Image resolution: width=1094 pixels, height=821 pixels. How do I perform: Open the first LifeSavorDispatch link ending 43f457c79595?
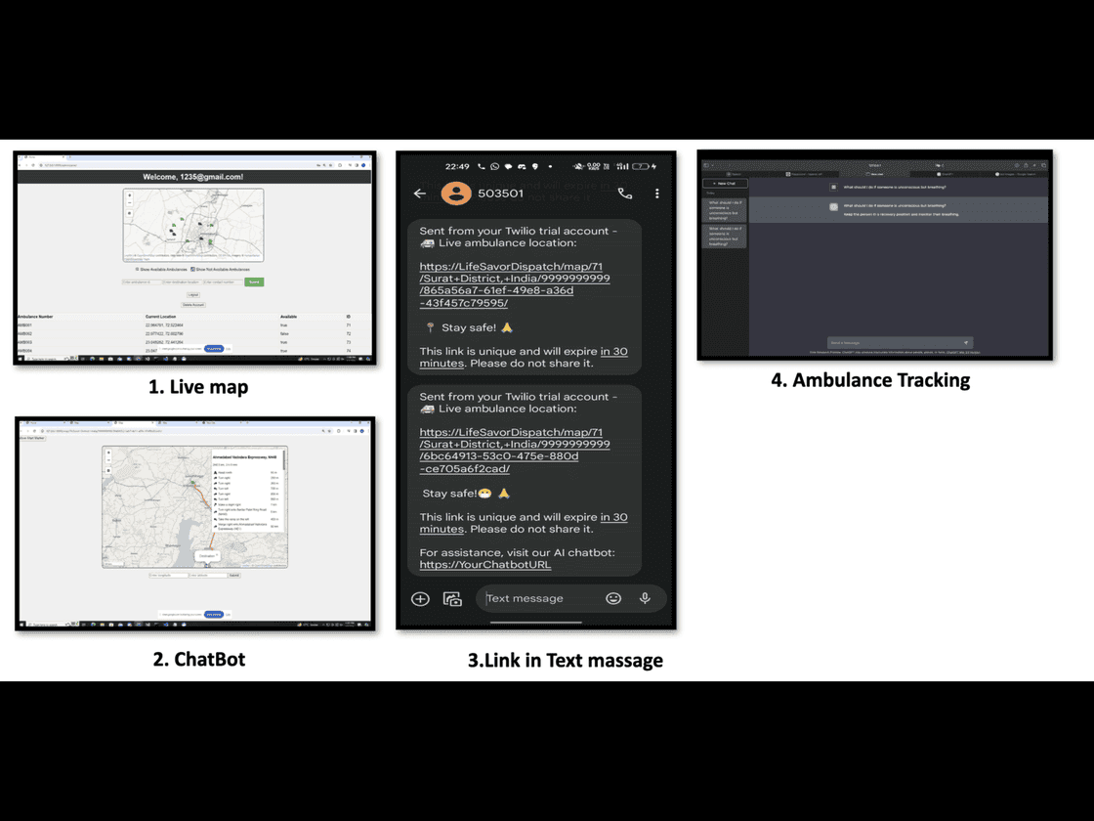(x=514, y=284)
